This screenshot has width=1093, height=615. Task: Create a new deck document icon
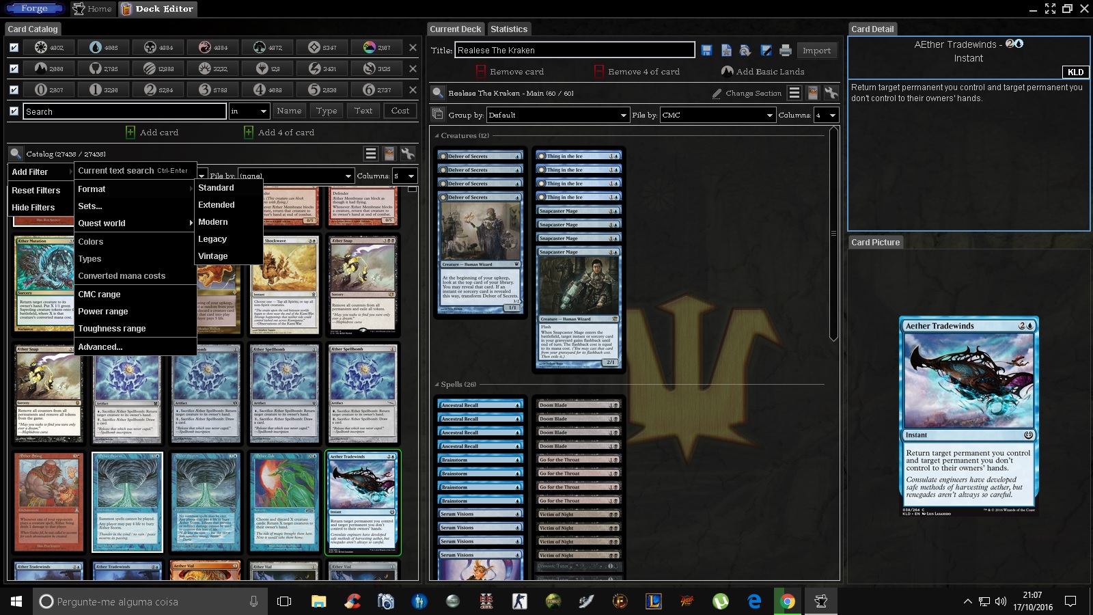click(726, 50)
